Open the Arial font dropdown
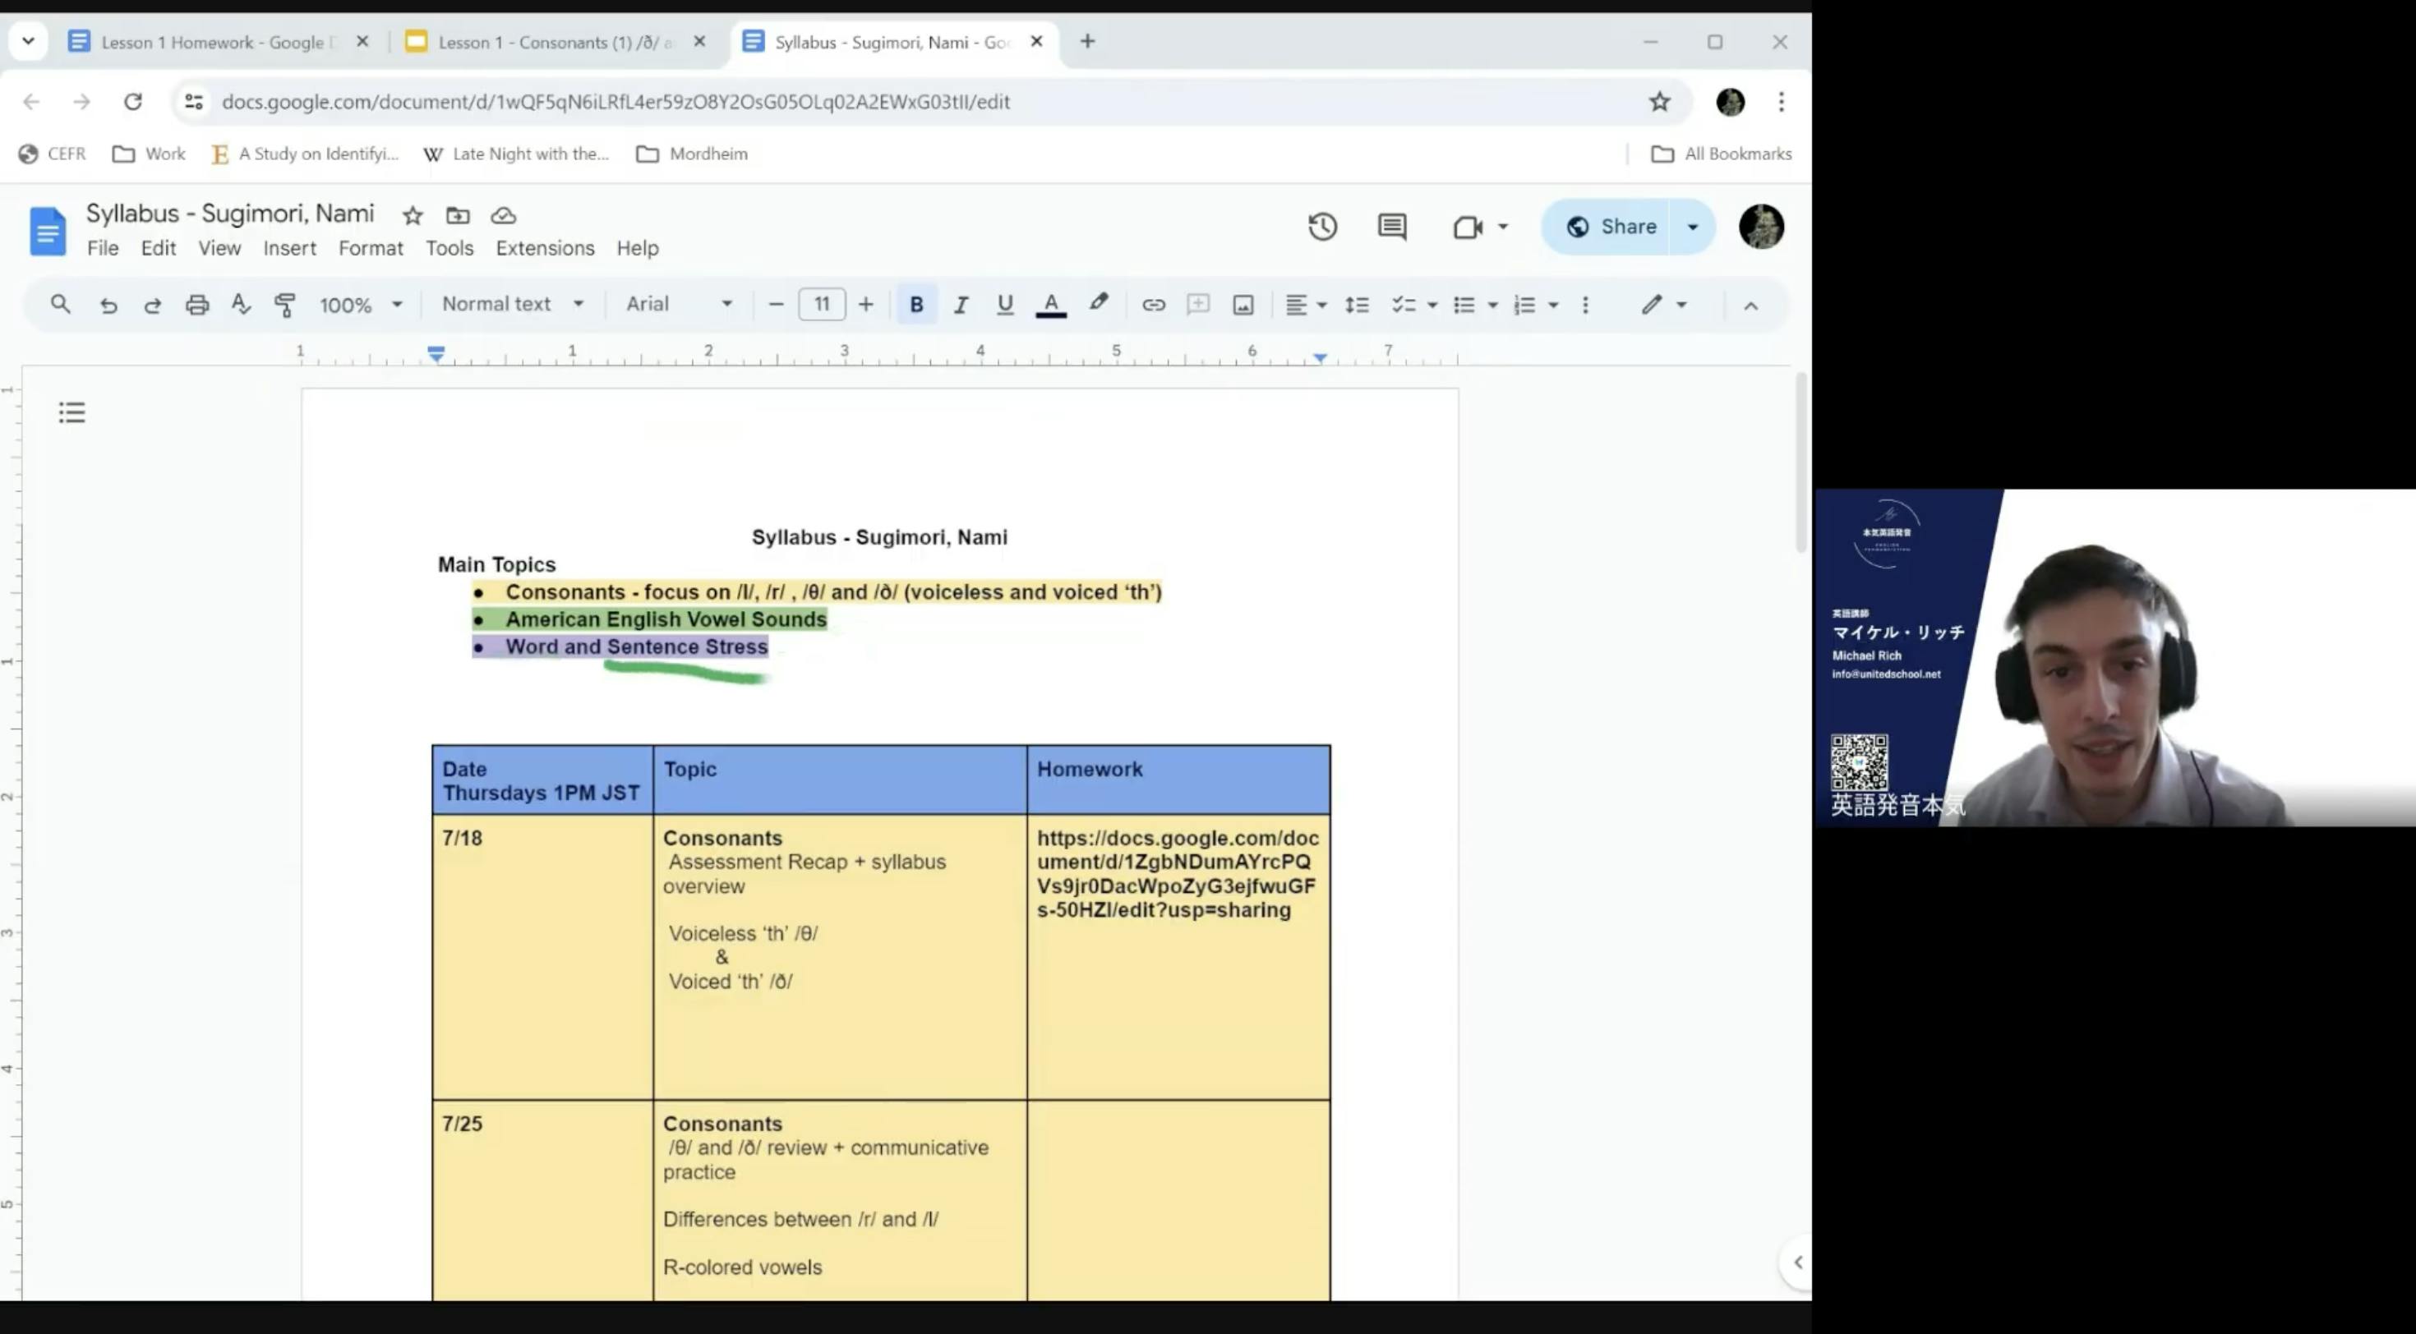2416x1334 pixels. (678, 304)
